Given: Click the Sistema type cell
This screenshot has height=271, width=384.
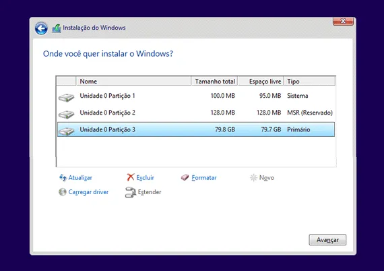Looking at the screenshot, I should pos(298,96).
